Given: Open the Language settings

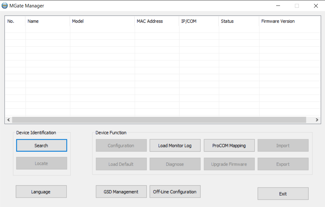Looking at the screenshot, I should pyautogui.click(x=41, y=192).
